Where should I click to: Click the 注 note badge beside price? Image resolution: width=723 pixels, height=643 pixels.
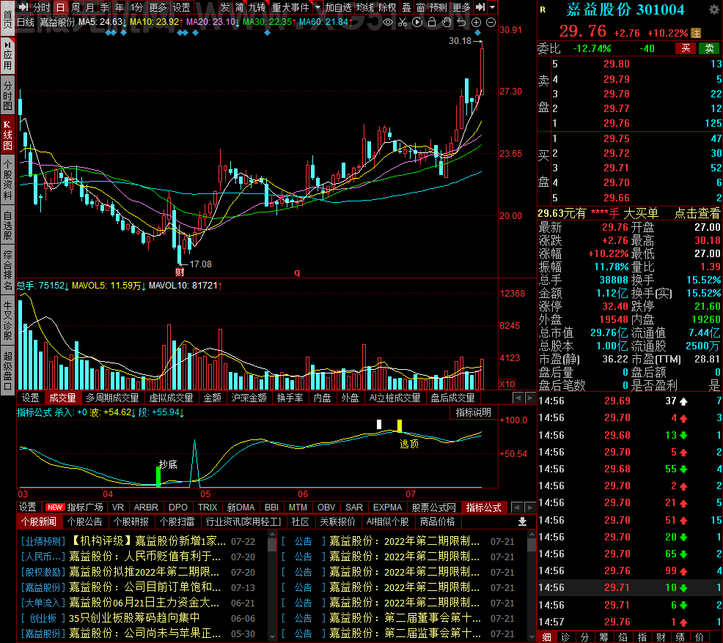[696, 33]
